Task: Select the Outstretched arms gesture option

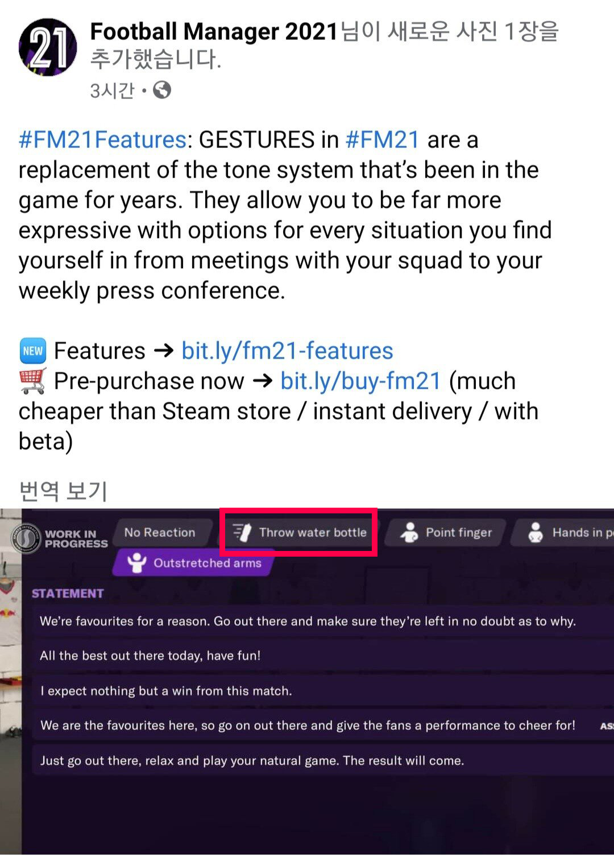Action: (194, 563)
